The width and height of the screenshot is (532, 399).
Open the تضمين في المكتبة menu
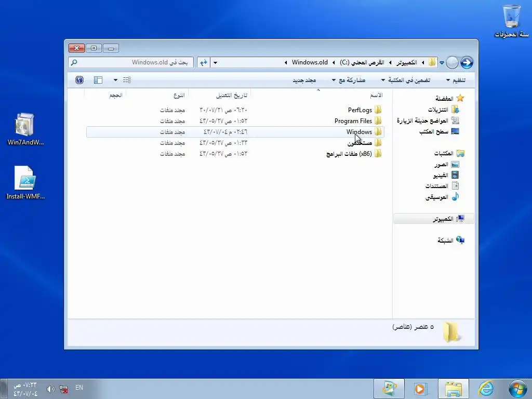tap(405, 80)
